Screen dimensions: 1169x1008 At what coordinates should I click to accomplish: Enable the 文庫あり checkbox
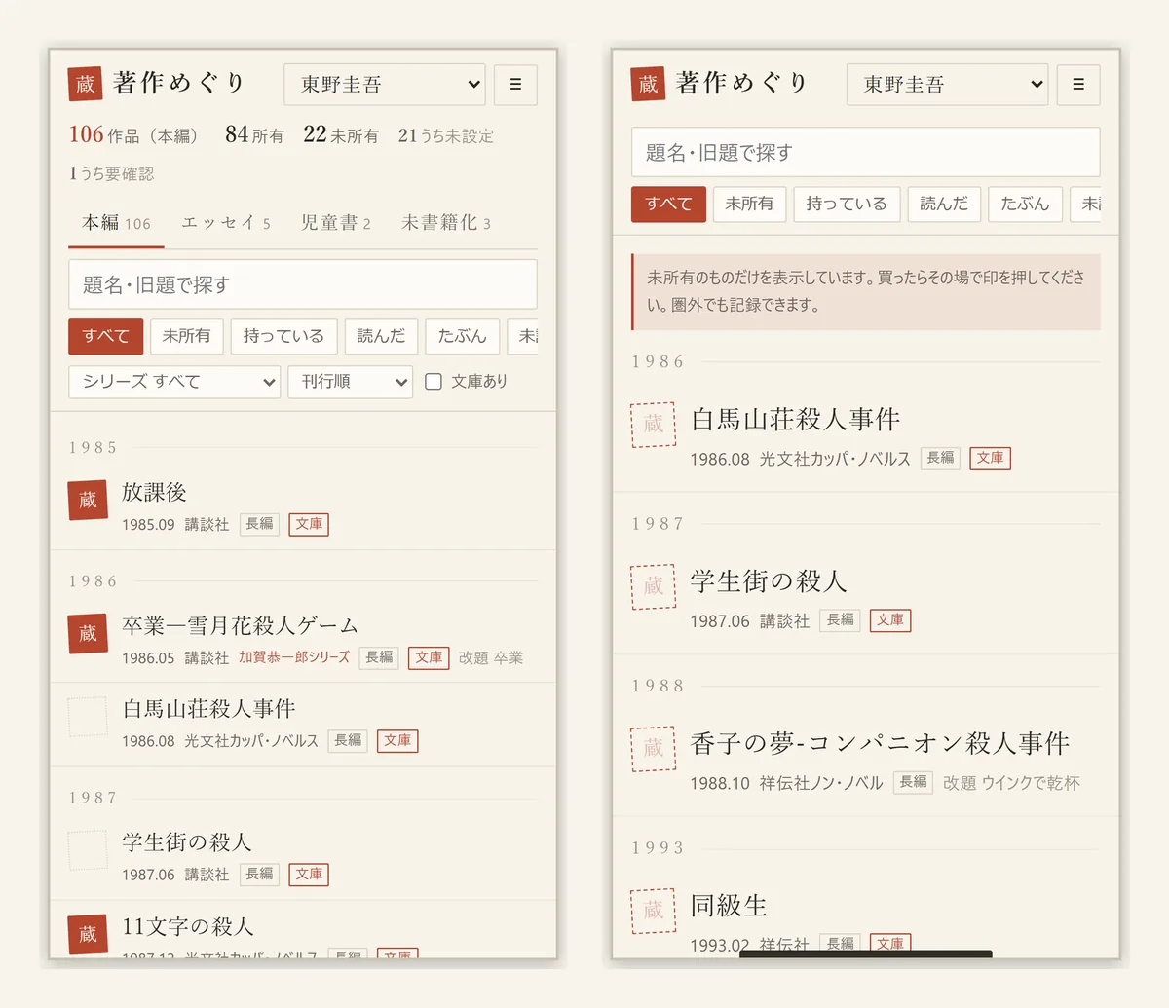(434, 382)
